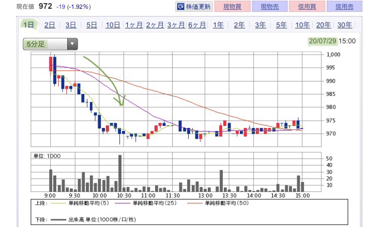Switch to the 3ヶ月 chart tab
The image size is (368, 227).
click(x=176, y=25)
